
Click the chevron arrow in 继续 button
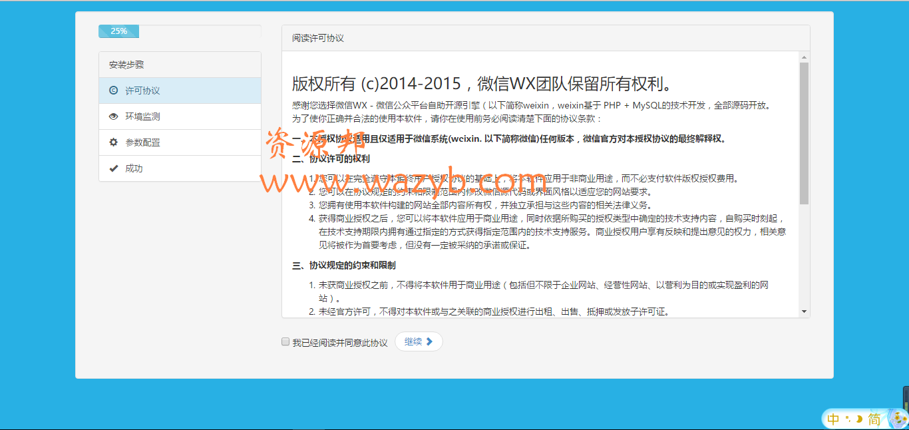[429, 341]
